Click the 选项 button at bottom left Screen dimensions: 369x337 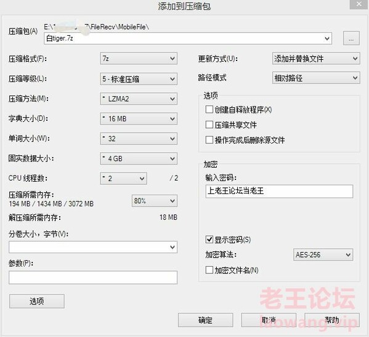point(37,301)
